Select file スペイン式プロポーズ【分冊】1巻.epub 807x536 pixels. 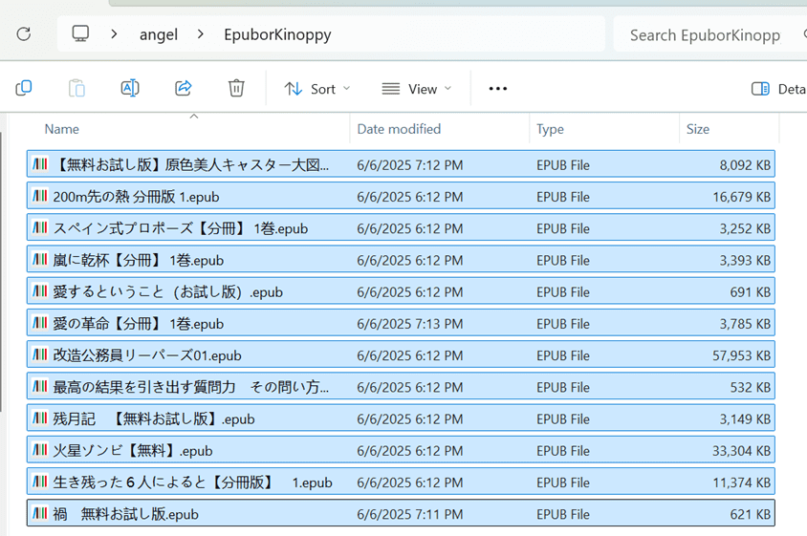401,228
